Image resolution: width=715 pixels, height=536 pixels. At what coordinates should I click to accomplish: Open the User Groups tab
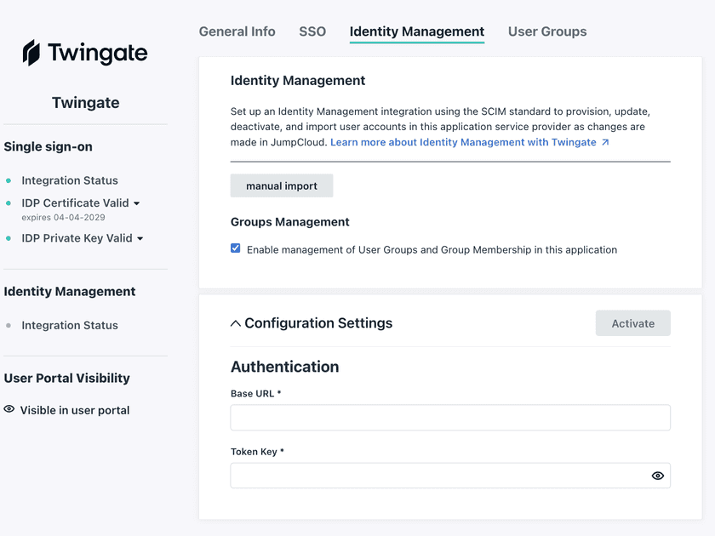tap(547, 31)
